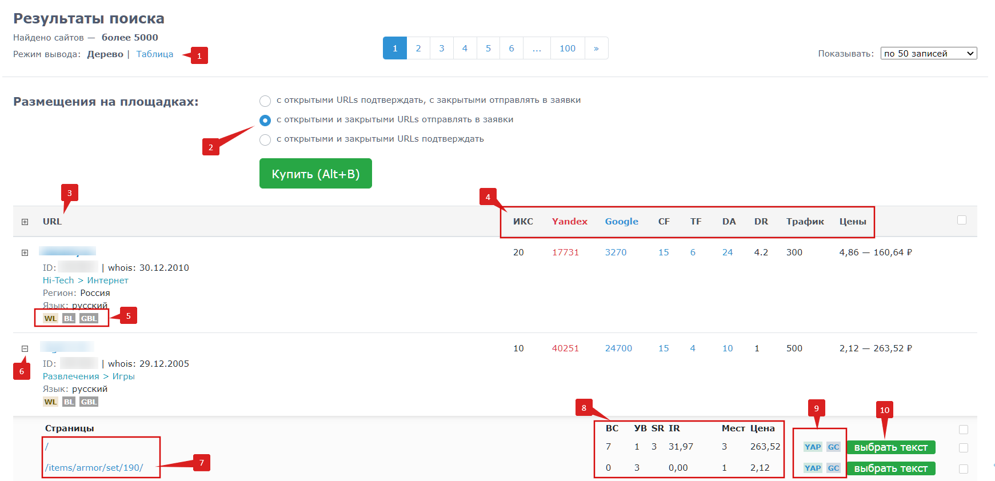995x481 pixels.
Task: Click YAP badge in the 2,12 page row
Action: coord(813,468)
